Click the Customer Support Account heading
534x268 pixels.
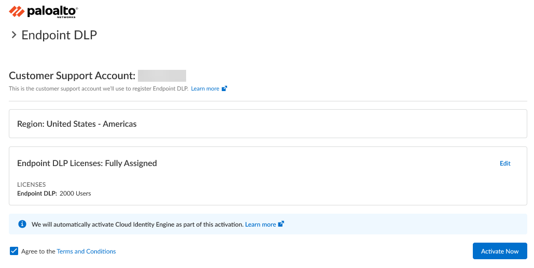point(72,76)
